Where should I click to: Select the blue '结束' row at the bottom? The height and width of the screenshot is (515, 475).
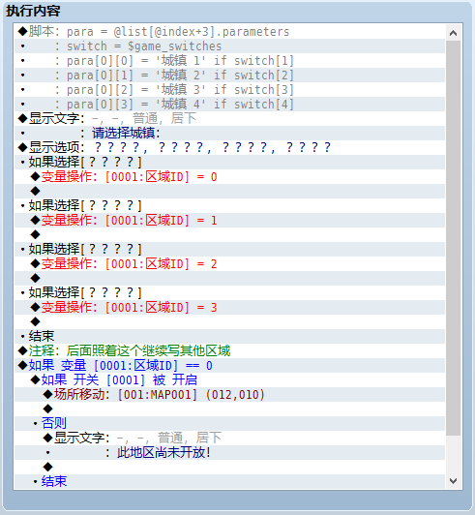(x=230, y=481)
